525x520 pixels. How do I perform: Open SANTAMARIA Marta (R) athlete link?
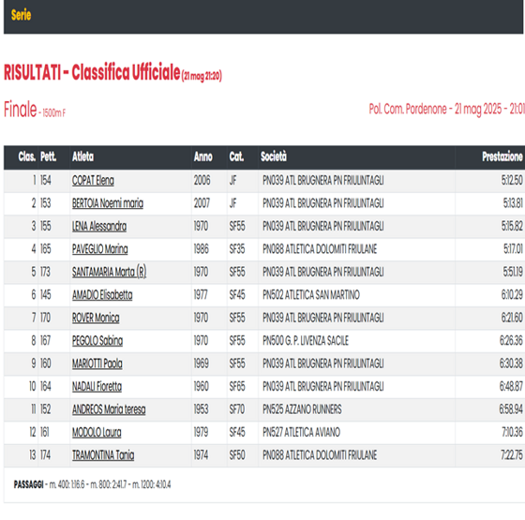click(x=109, y=272)
